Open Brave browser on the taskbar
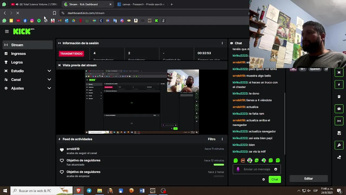This screenshot has width=346, height=195. 78,191
